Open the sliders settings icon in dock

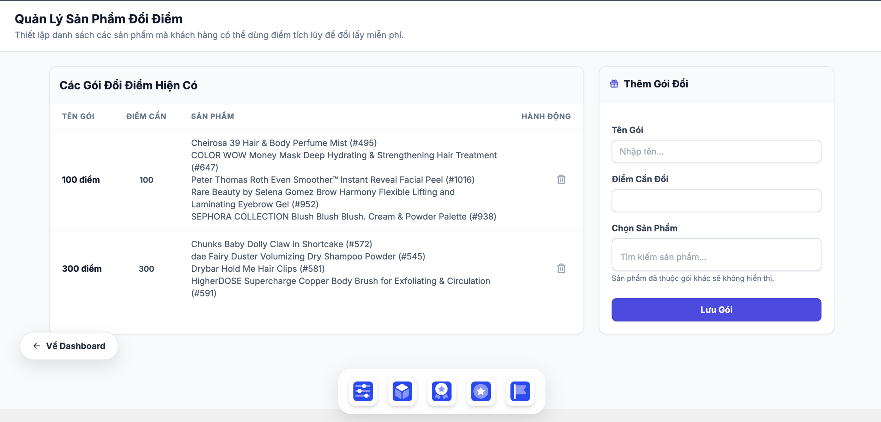point(363,391)
